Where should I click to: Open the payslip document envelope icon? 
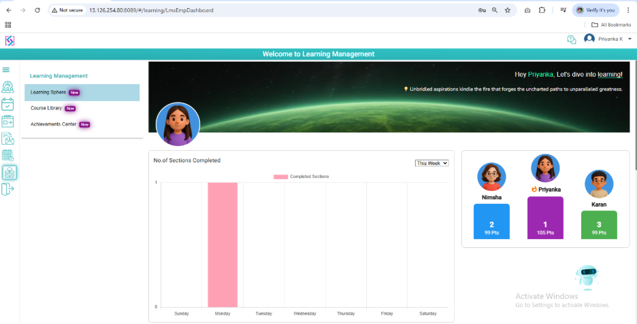[7, 139]
